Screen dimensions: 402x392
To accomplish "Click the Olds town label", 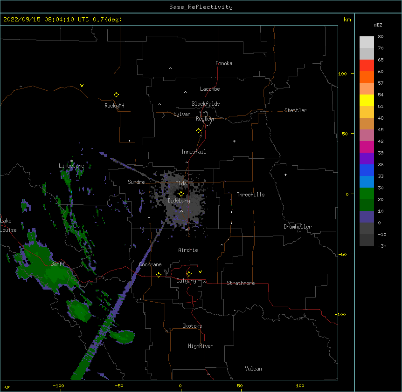I will point(181,183).
